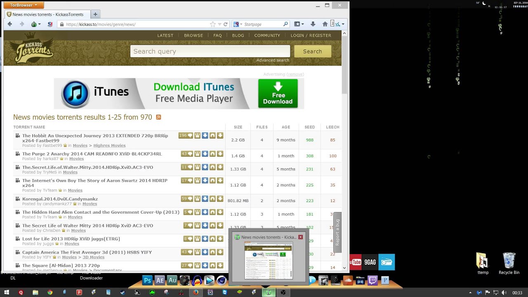Open the Twitch icon in the dock
Viewport: 528px width, 297px height.
372,280
